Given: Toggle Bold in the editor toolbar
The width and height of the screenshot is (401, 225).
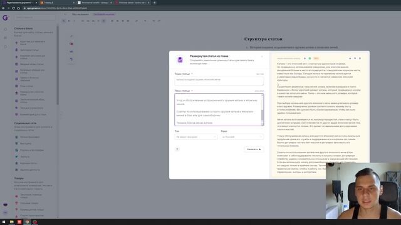Looking at the screenshot, I should click(69, 21).
